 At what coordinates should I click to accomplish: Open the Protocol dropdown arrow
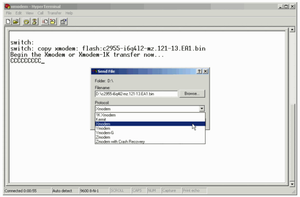pyautogui.click(x=202, y=109)
